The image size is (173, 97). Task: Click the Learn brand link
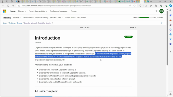13,11
